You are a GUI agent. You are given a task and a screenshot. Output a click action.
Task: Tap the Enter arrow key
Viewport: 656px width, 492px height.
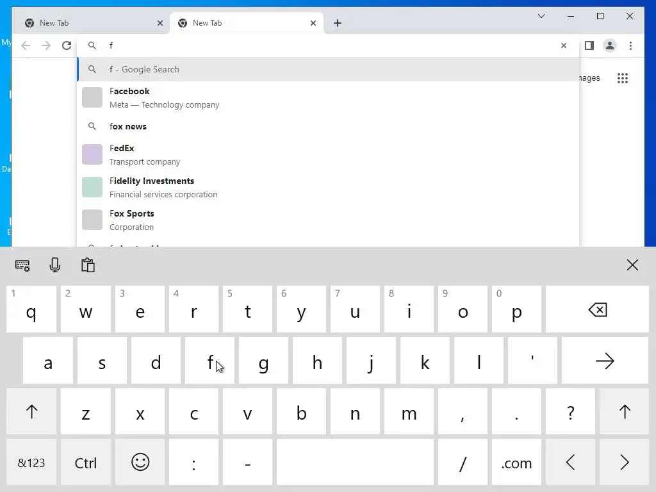(x=605, y=361)
